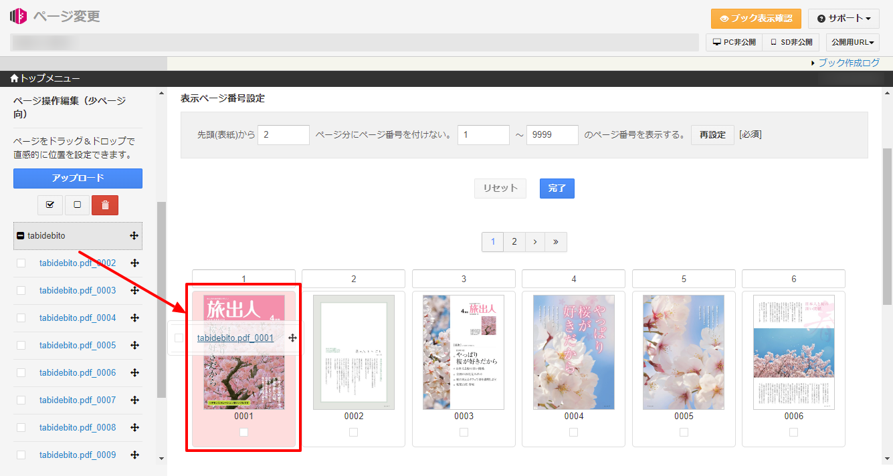
Task: Click the move handle icon on tabidebito folder row
Action: tap(134, 236)
